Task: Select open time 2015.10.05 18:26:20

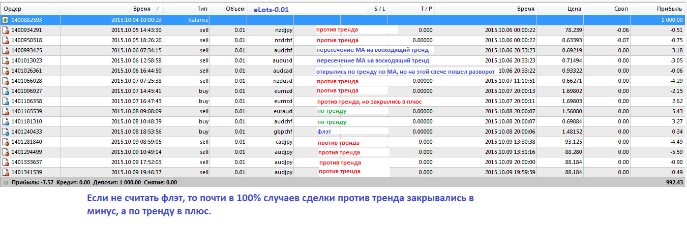Action: tap(136, 40)
